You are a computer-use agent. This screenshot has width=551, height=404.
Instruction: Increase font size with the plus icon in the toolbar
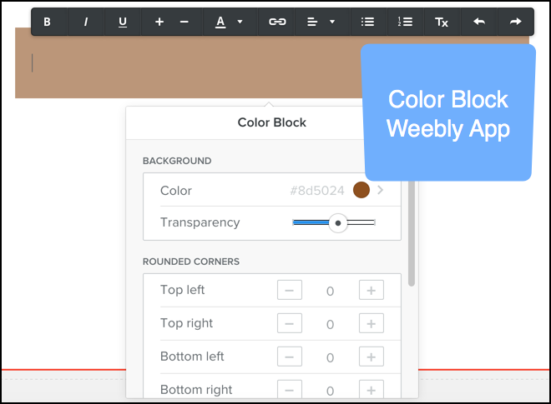[x=159, y=22]
